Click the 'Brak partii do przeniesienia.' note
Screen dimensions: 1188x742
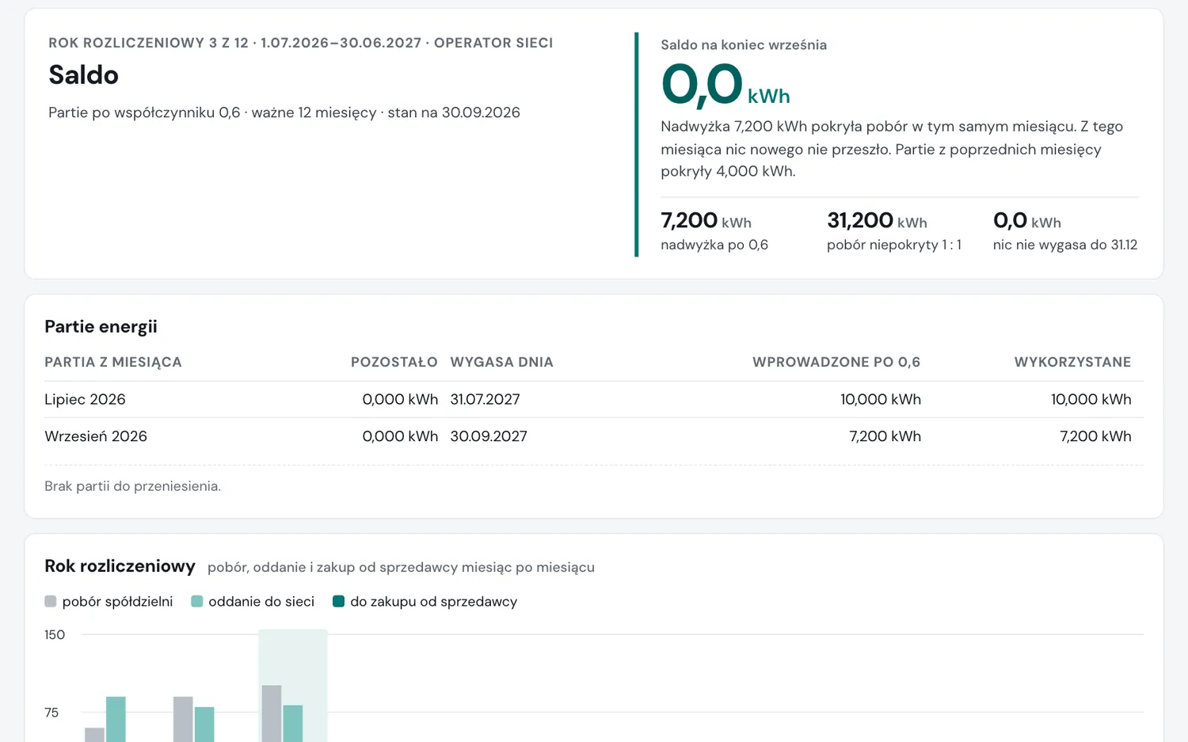click(132, 486)
